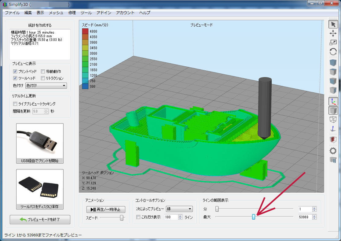The width and height of the screenshot is (341, 241).
Task: Enable the 移動動作 checkbox
Action: click(x=43, y=71)
